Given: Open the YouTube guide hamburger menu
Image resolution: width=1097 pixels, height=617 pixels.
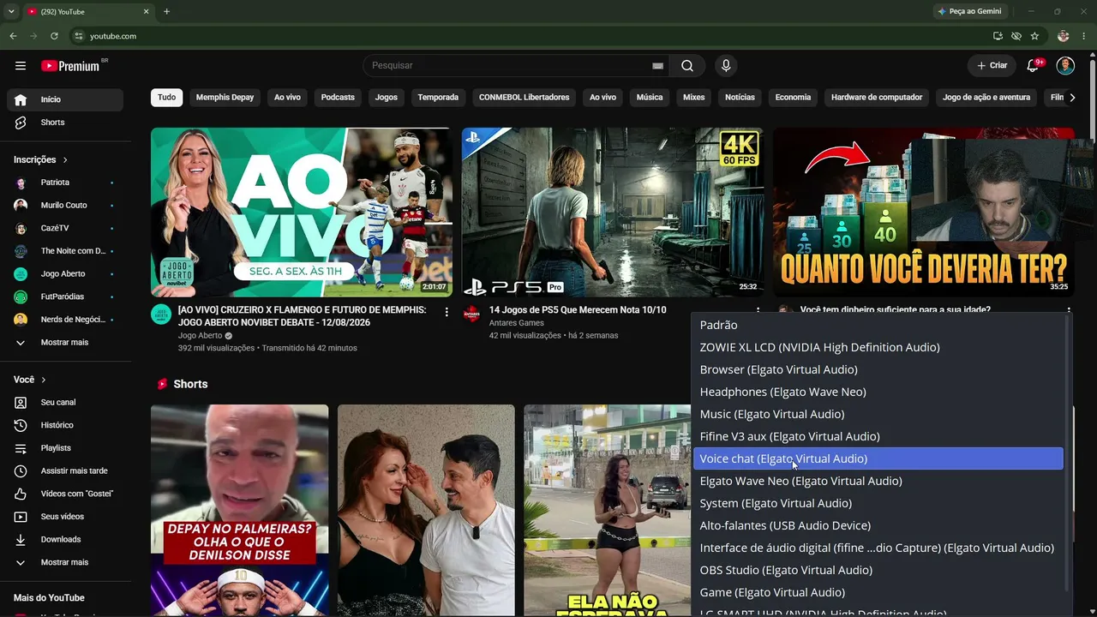Looking at the screenshot, I should click(x=21, y=66).
